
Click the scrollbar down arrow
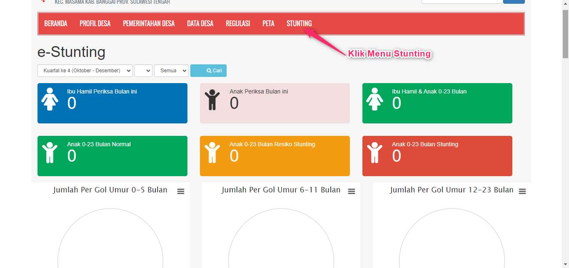point(565,264)
